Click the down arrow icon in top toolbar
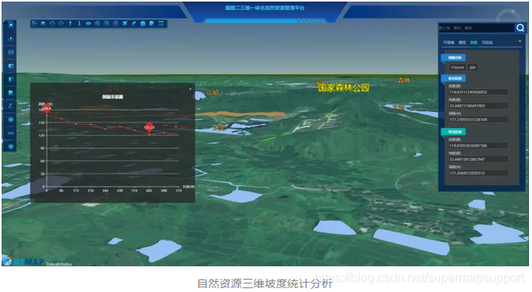The image size is (532, 292). tap(79, 23)
